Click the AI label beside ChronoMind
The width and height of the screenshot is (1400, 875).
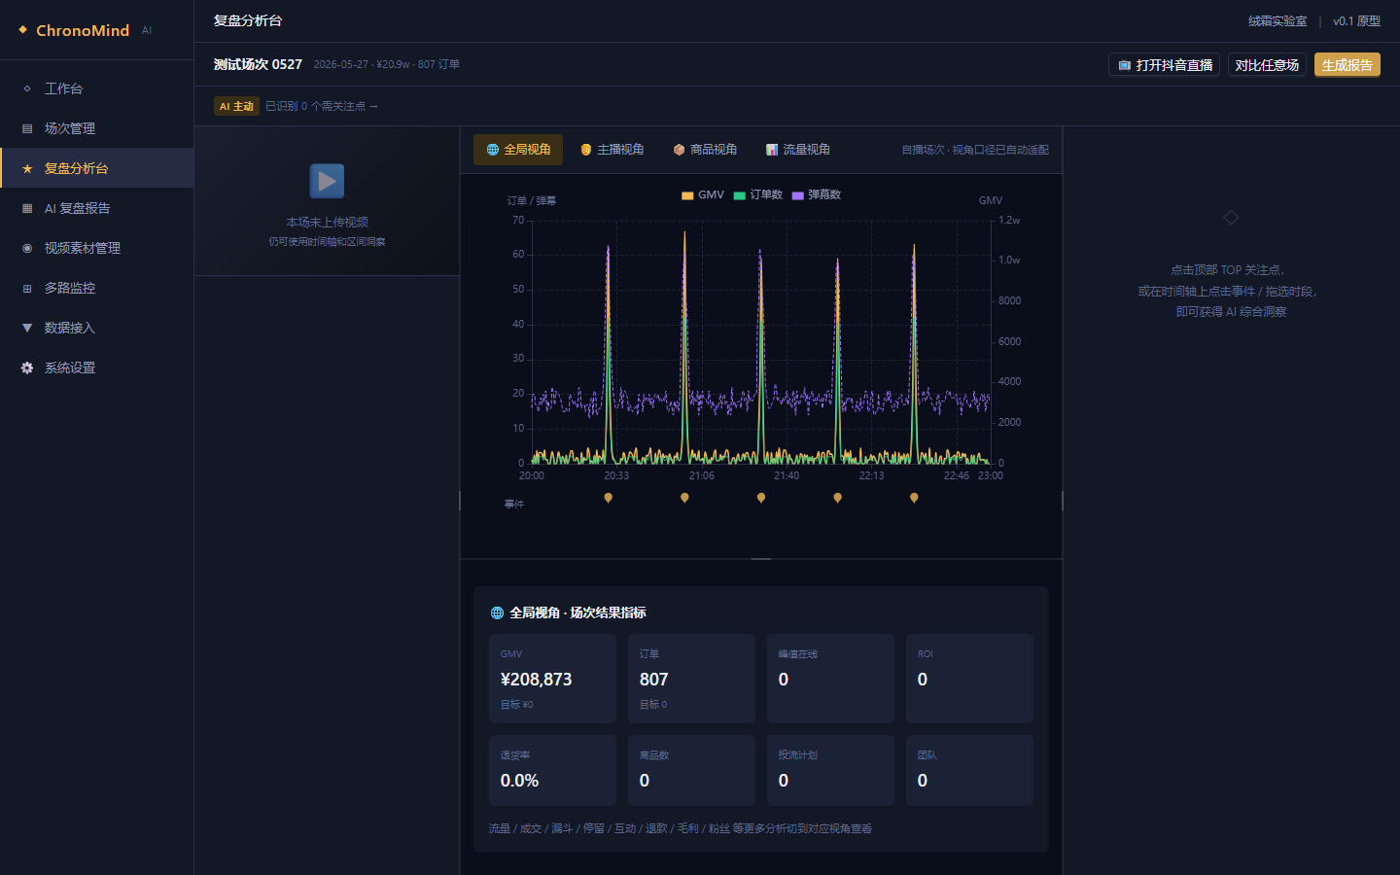pyautogui.click(x=147, y=30)
